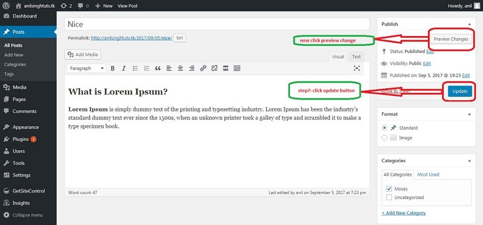Open the post permalink URL
The height and width of the screenshot is (225, 483).
click(x=132, y=38)
